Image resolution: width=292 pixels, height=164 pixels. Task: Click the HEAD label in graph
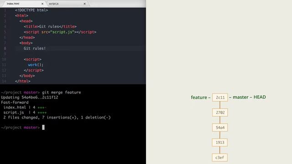point(260,97)
